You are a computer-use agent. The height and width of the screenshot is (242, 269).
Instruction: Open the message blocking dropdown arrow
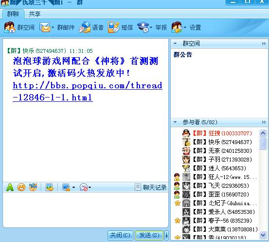click(x=90, y=188)
